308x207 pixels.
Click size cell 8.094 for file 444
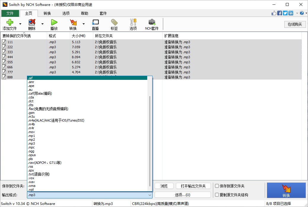click(76, 57)
